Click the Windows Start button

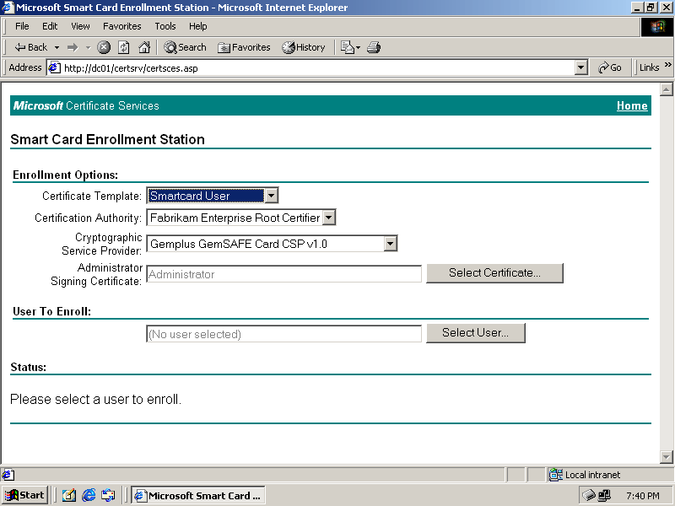pyautogui.click(x=24, y=495)
